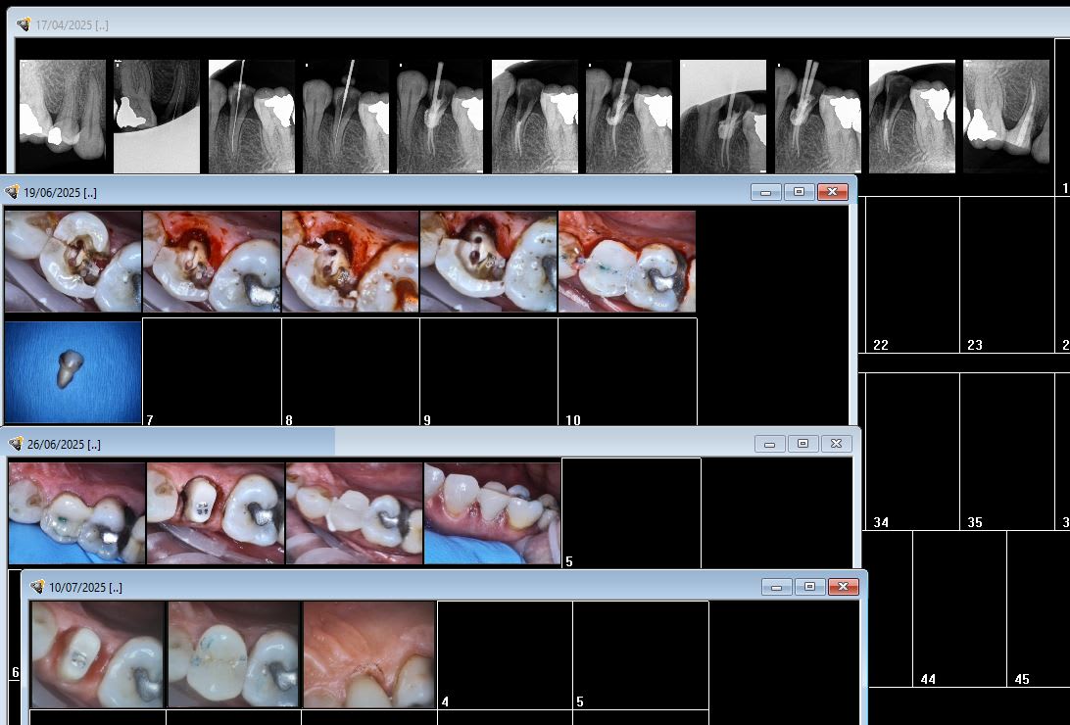Maximize the 19/06/2025 image window

pyautogui.click(x=799, y=191)
